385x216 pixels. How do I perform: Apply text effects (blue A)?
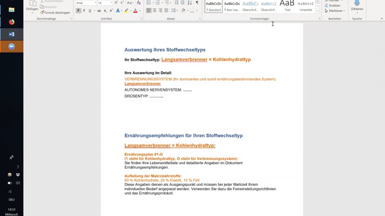[118, 11]
